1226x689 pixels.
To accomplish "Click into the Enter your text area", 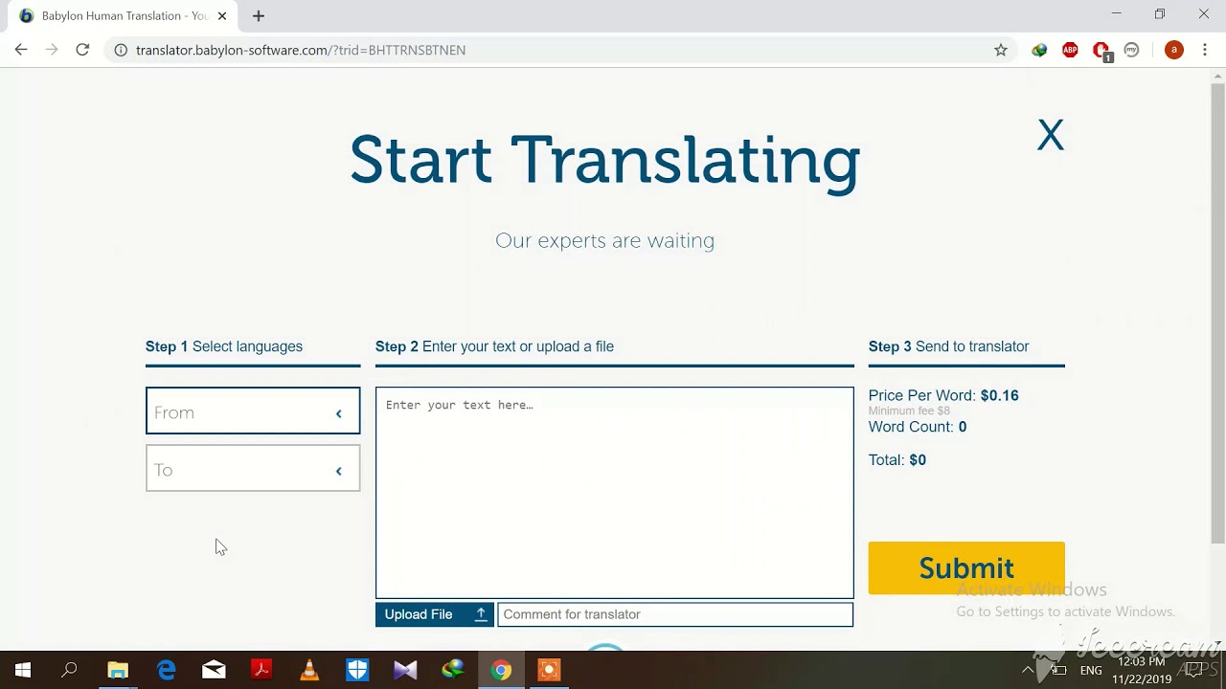I will point(614,492).
